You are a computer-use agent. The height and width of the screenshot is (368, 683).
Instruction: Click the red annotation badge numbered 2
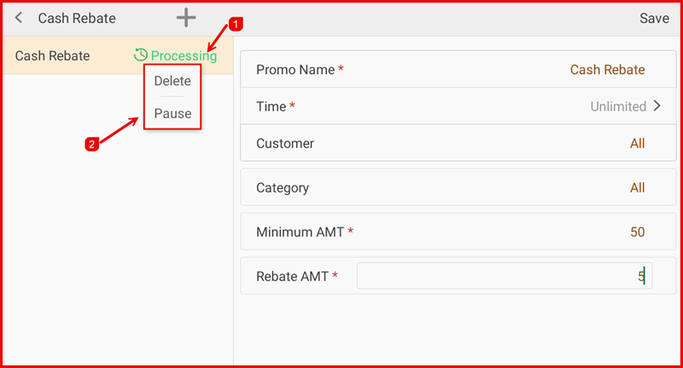(x=92, y=144)
